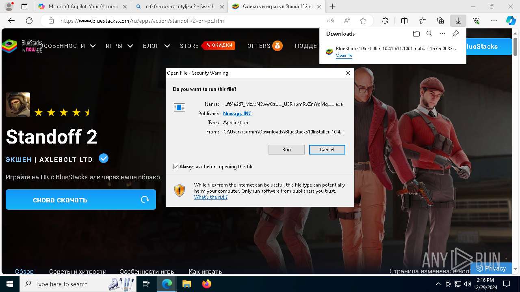
Task: Open the Extensions puzzle icon
Action: 385,21
